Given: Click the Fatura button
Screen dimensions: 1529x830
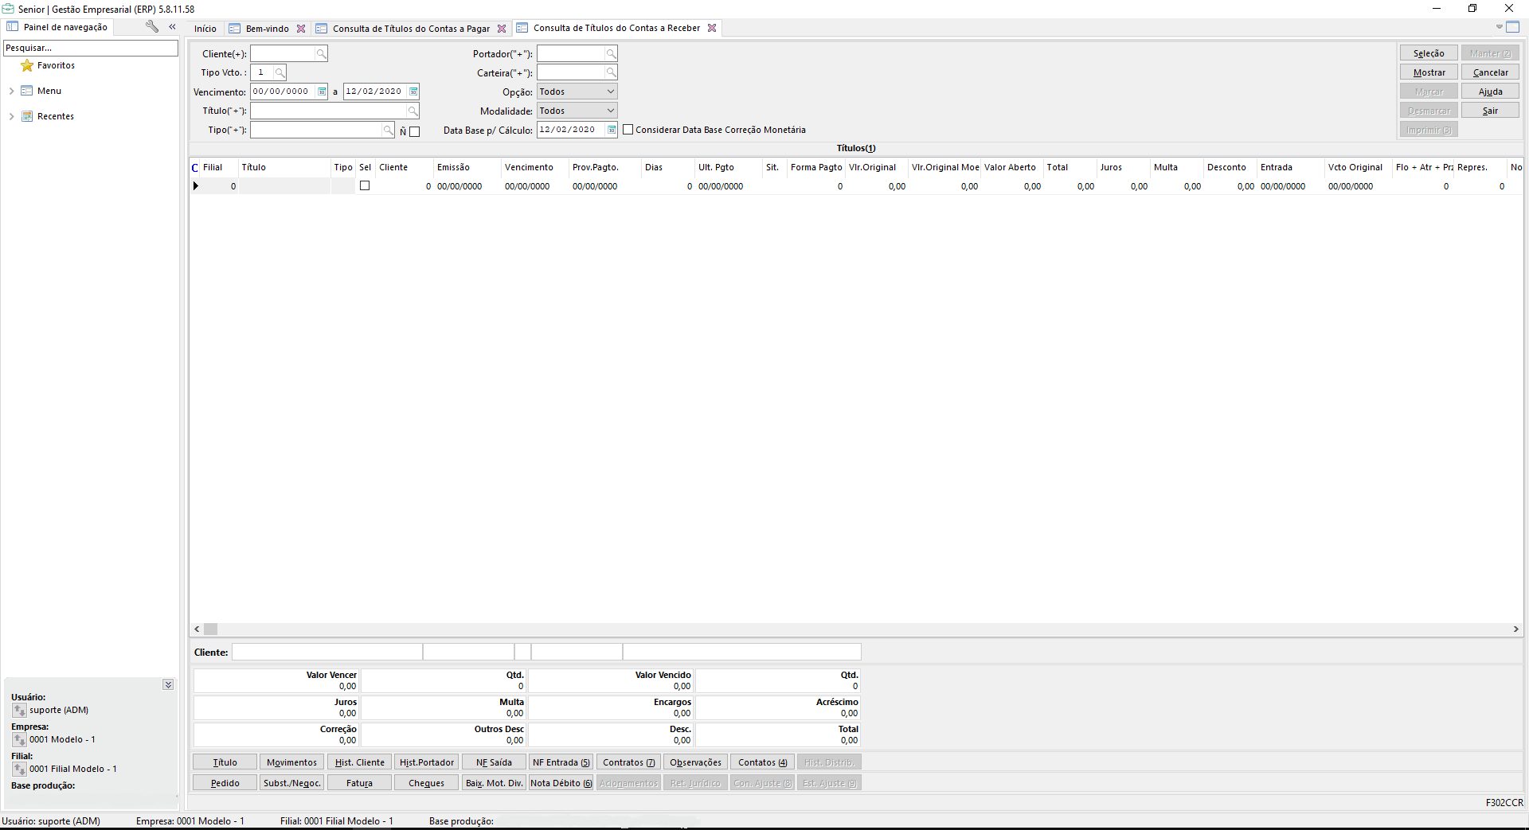Looking at the screenshot, I should tap(359, 783).
